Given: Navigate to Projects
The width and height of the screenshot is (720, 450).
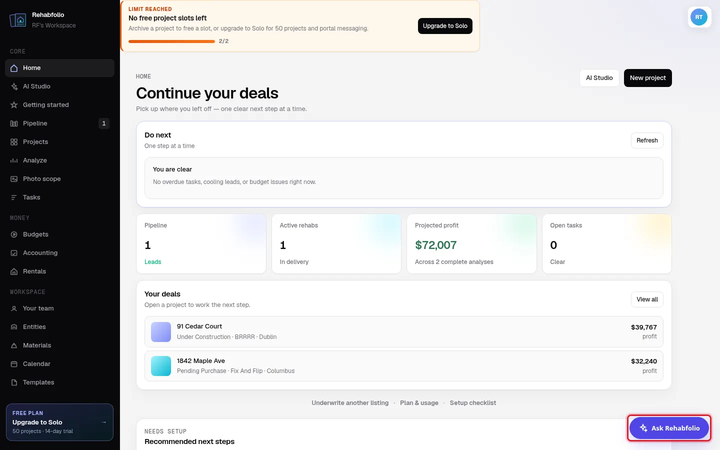Looking at the screenshot, I should 59,142.
